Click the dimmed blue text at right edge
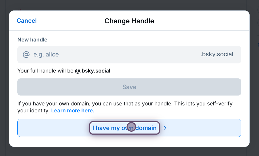Image resolution: width=259 pixels, height=156 pixels. [x=258, y=45]
